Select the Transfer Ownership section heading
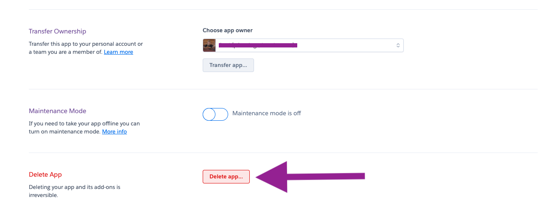 [57, 31]
